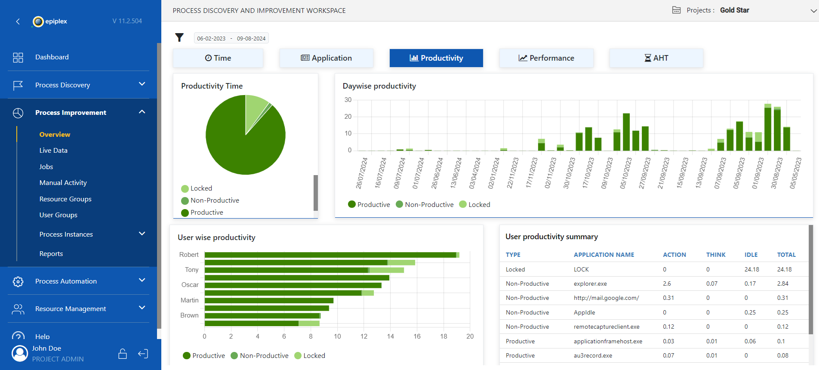Click John Doe's profile avatar

click(x=20, y=353)
